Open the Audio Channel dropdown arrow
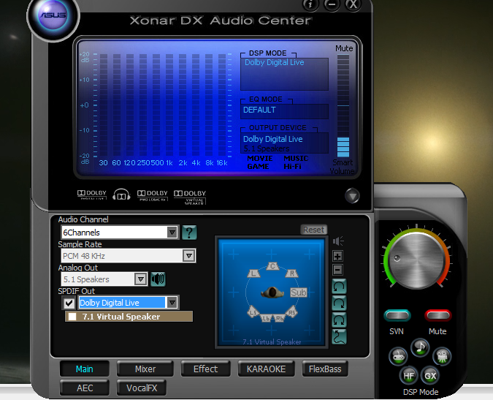 (x=172, y=233)
